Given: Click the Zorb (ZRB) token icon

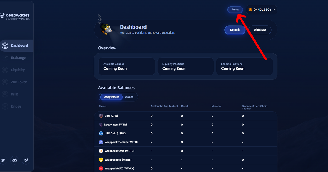Looking at the screenshot, I should coord(101,116).
